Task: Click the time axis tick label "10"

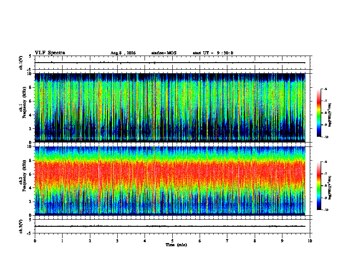Action: click(310, 241)
